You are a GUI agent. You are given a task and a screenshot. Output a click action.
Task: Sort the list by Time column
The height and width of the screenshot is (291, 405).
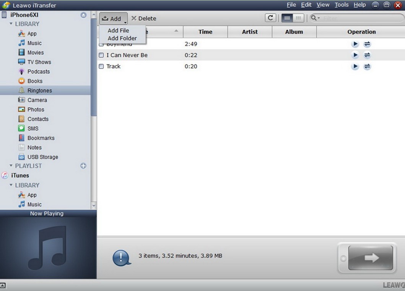point(205,32)
